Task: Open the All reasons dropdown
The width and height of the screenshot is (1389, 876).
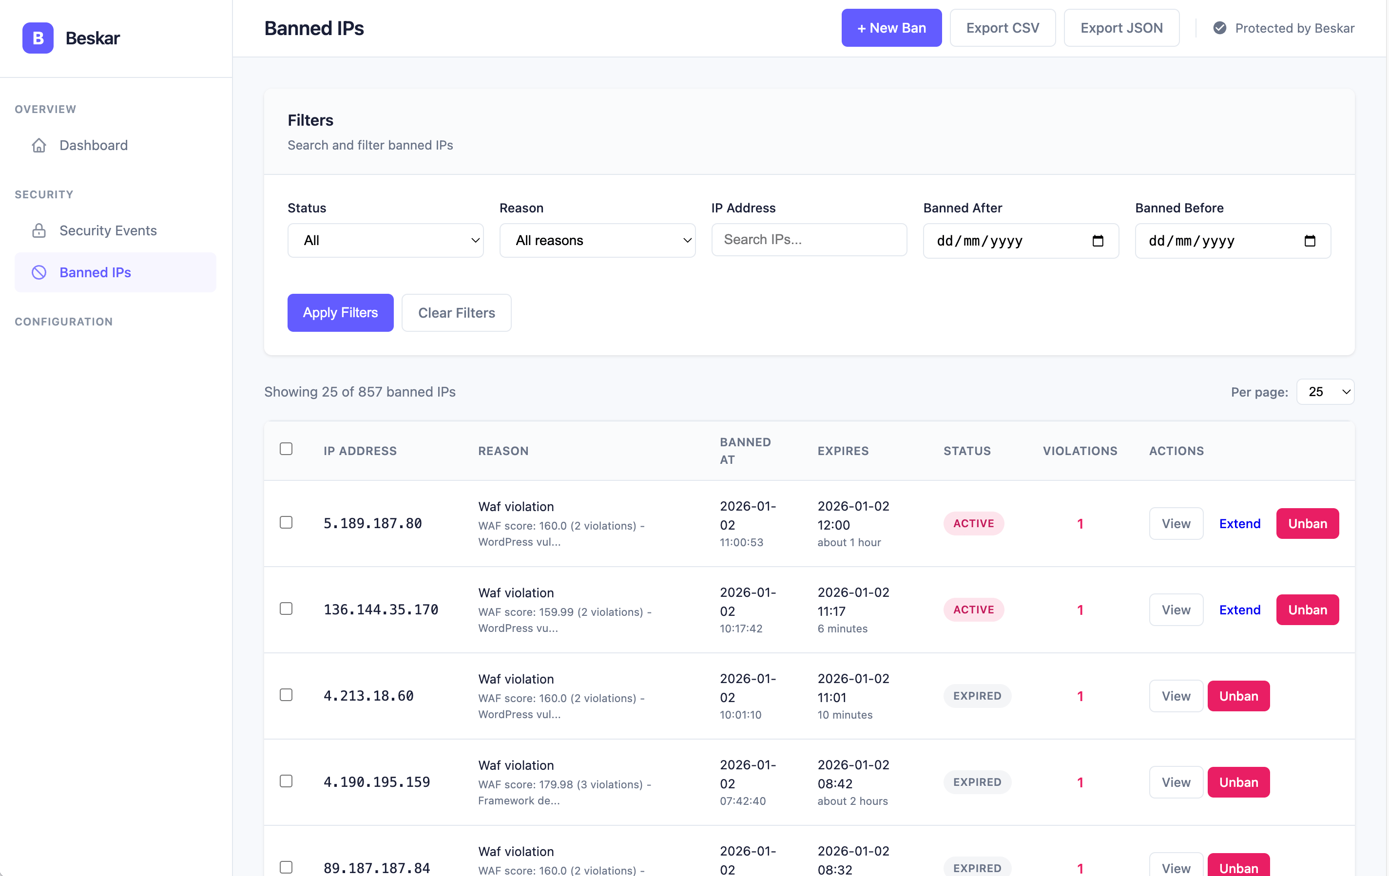Action: click(x=597, y=241)
